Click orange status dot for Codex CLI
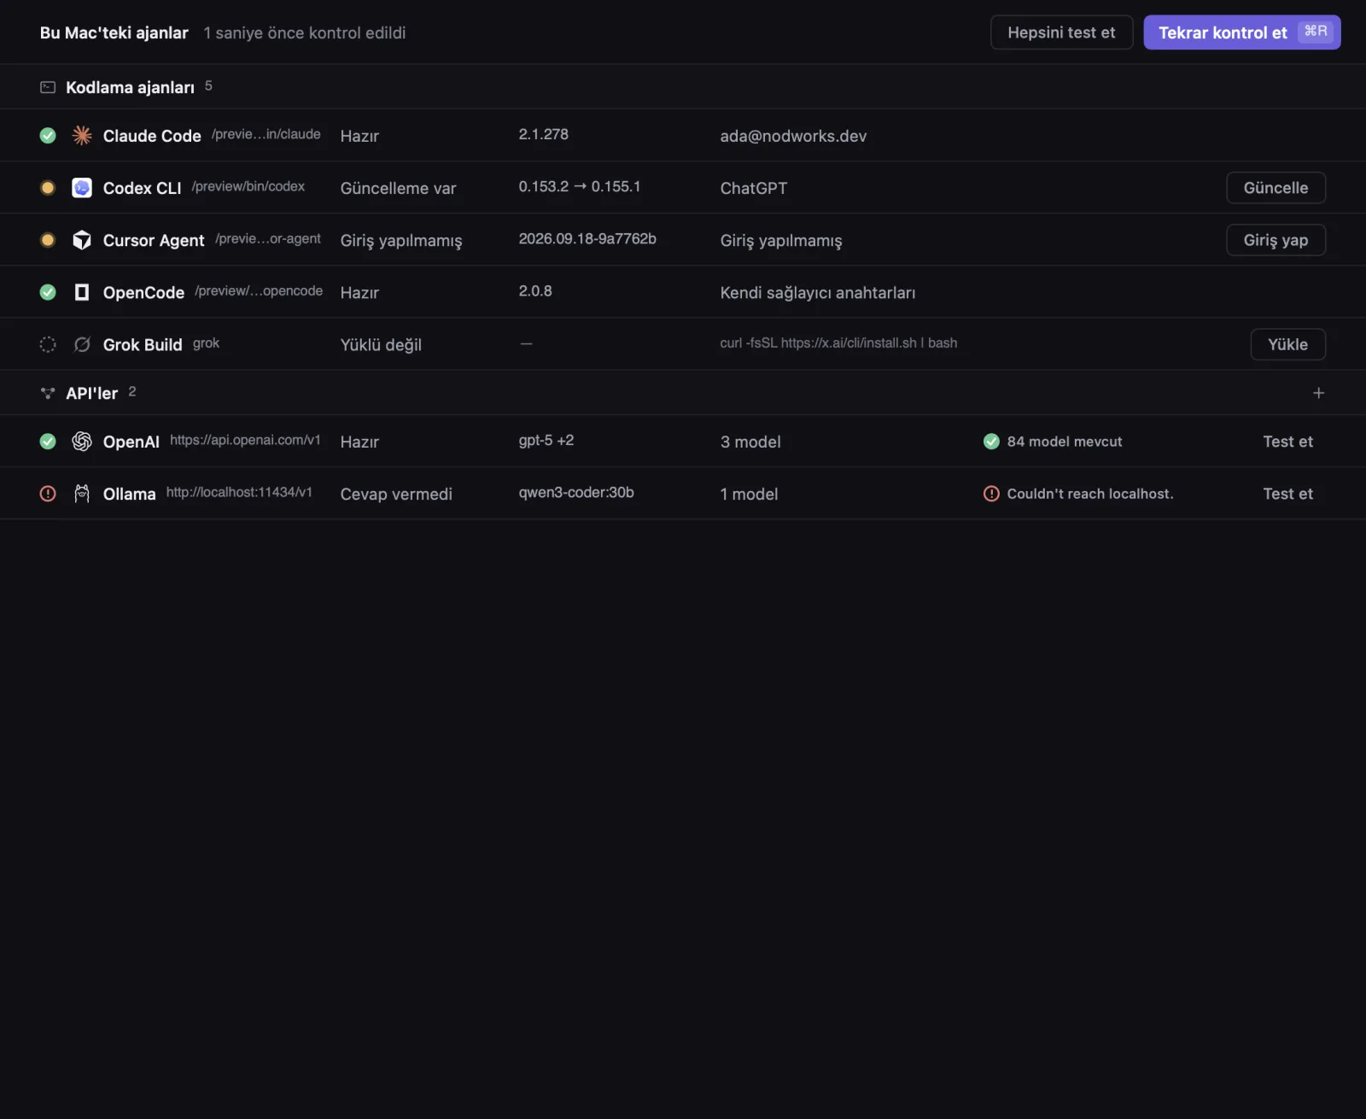 (x=48, y=188)
